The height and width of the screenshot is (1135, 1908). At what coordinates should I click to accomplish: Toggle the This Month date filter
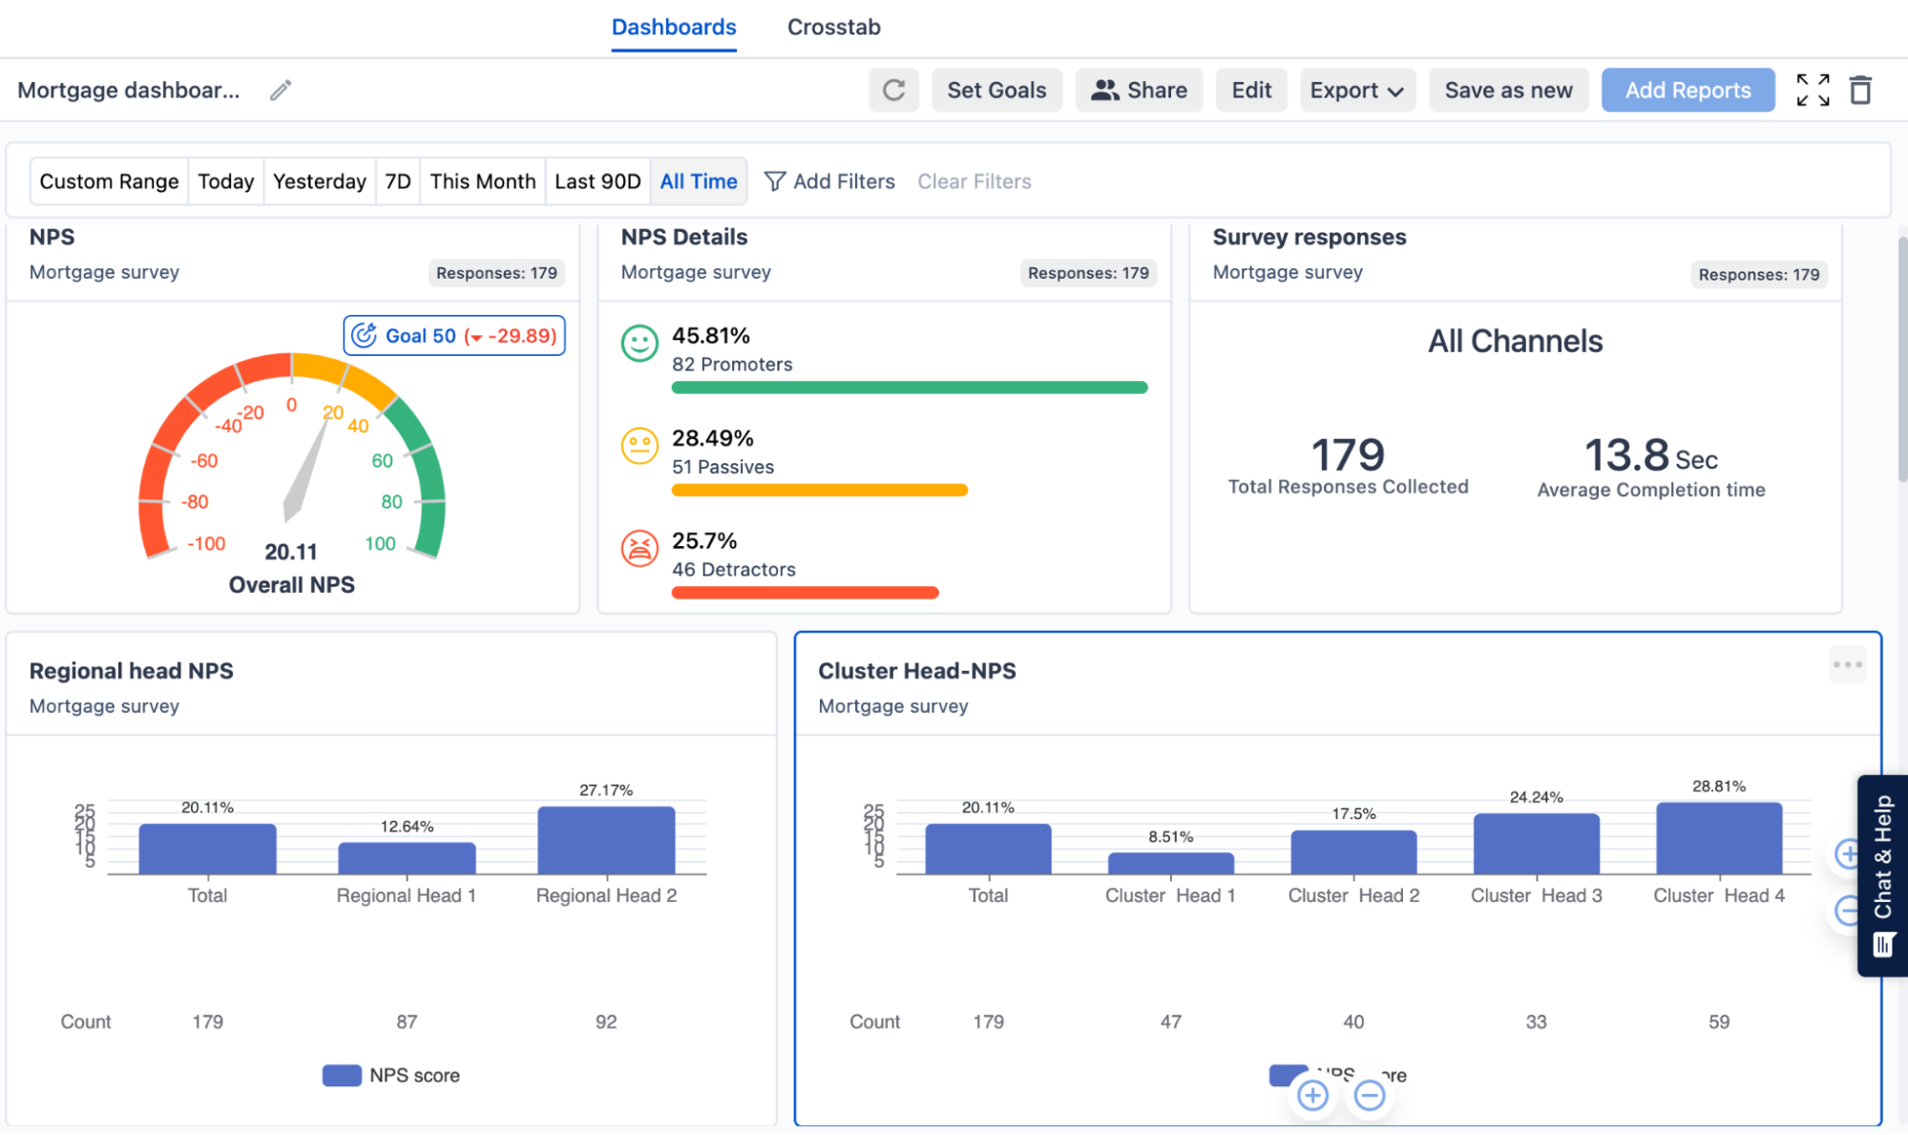pos(482,181)
